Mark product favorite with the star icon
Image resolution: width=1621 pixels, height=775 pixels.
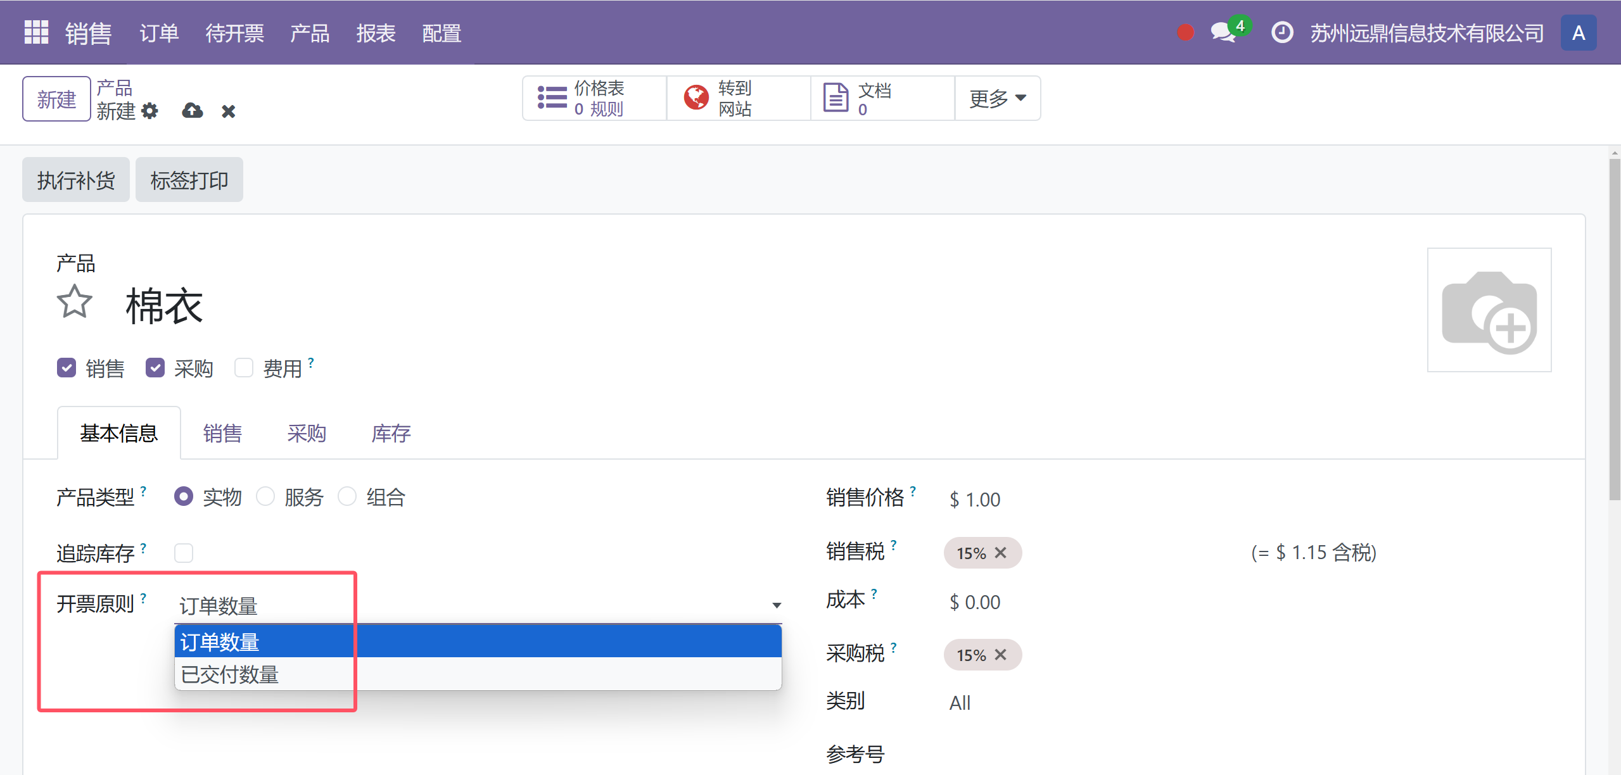[x=75, y=302]
